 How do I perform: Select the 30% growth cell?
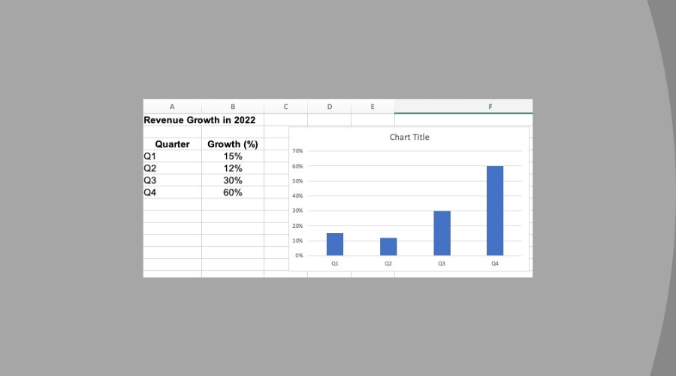(233, 180)
